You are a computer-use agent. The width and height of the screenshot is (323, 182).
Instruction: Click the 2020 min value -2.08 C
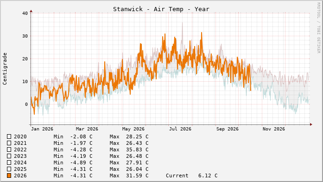click(82, 136)
